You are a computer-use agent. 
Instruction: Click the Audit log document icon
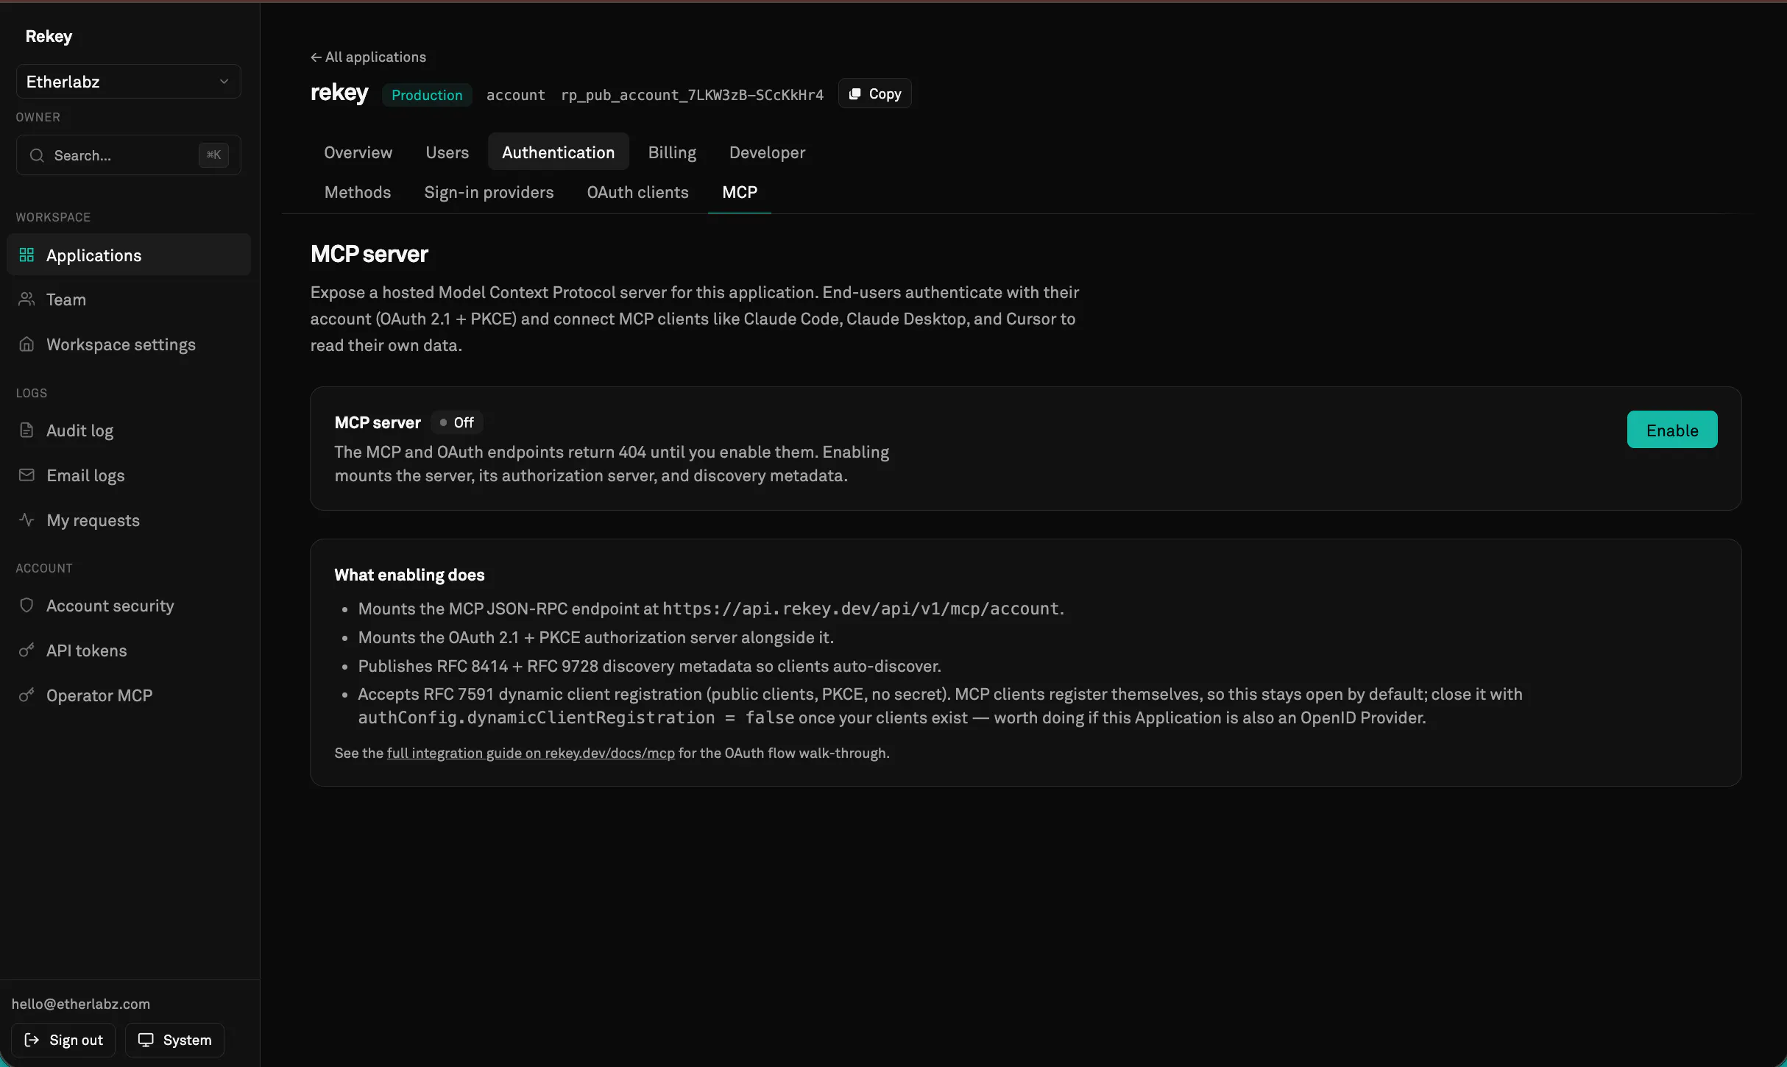pyautogui.click(x=26, y=430)
